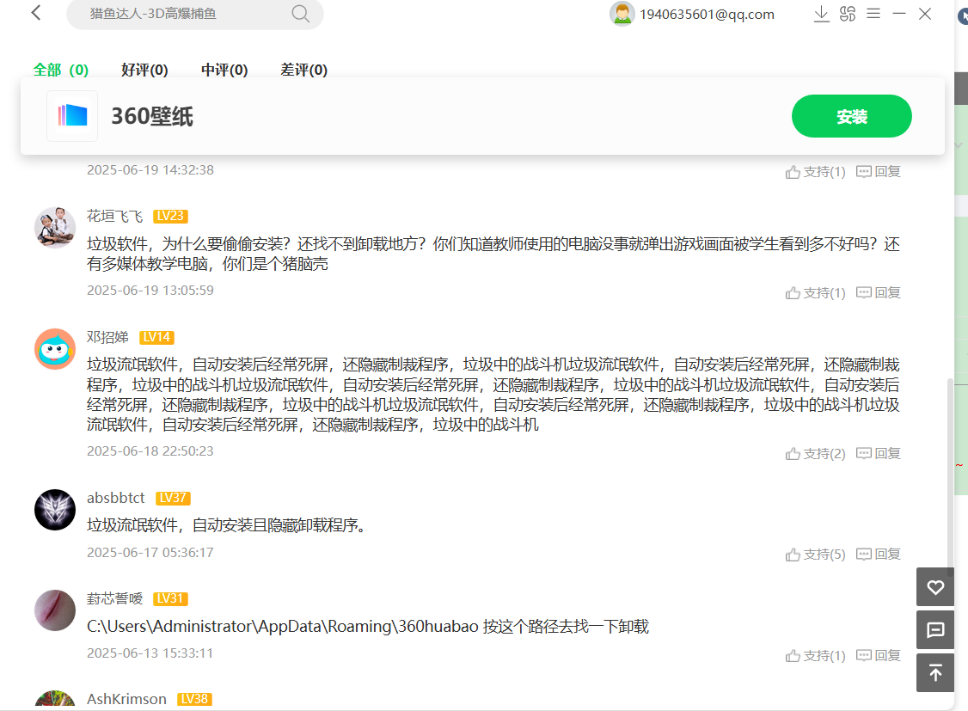
Task: Click the back-to-top arrow button
Action: (935, 672)
